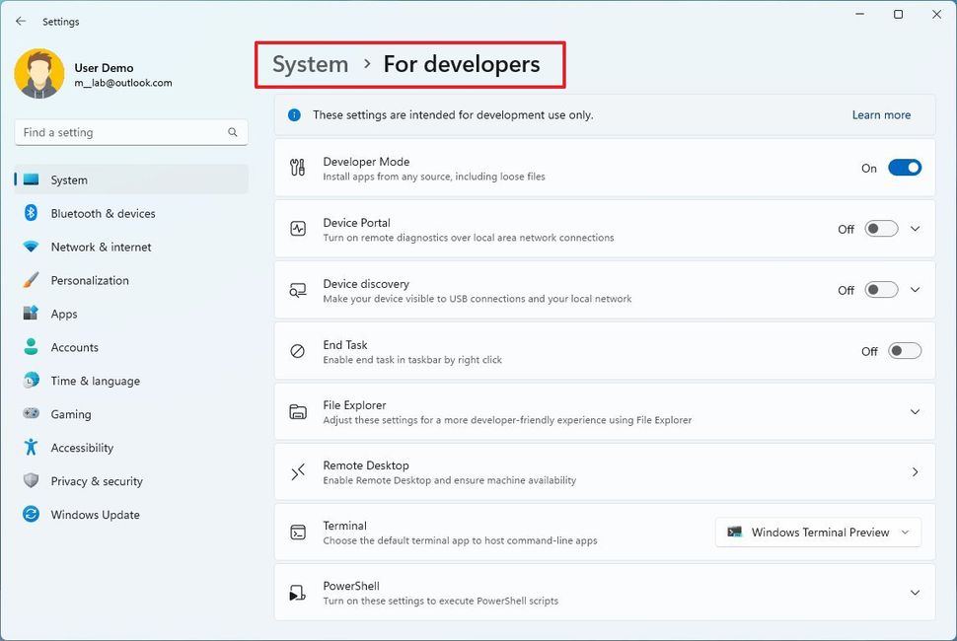Click the Privacy shield icon
Screen dimensions: 957x641
pos(32,480)
